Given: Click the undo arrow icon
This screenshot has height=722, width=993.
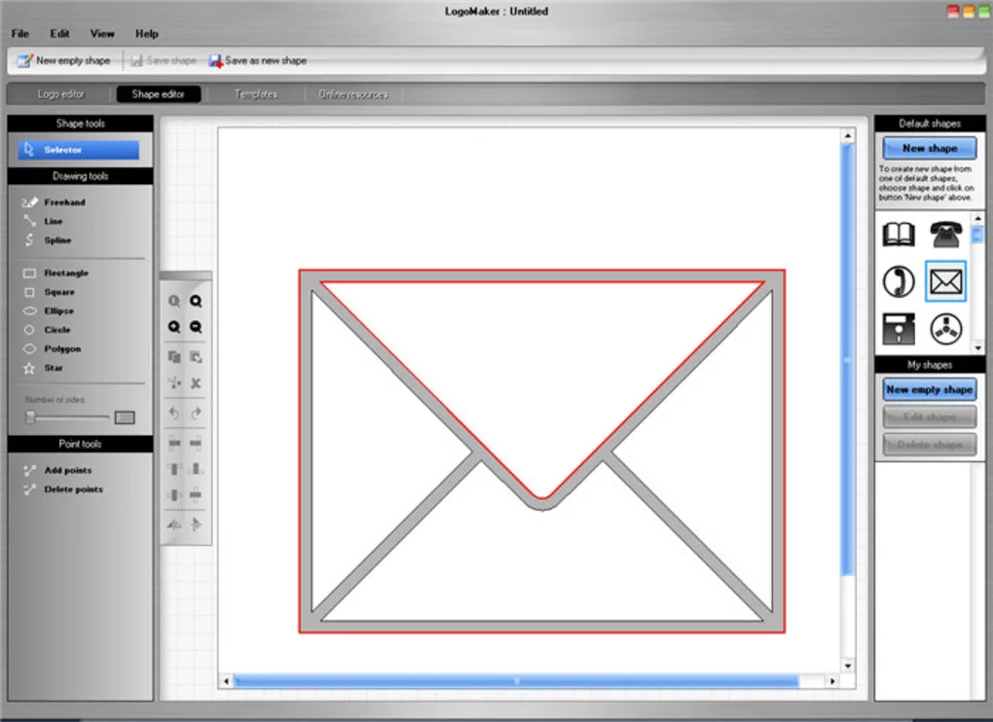Looking at the screenshot, I should click(174, 414).
